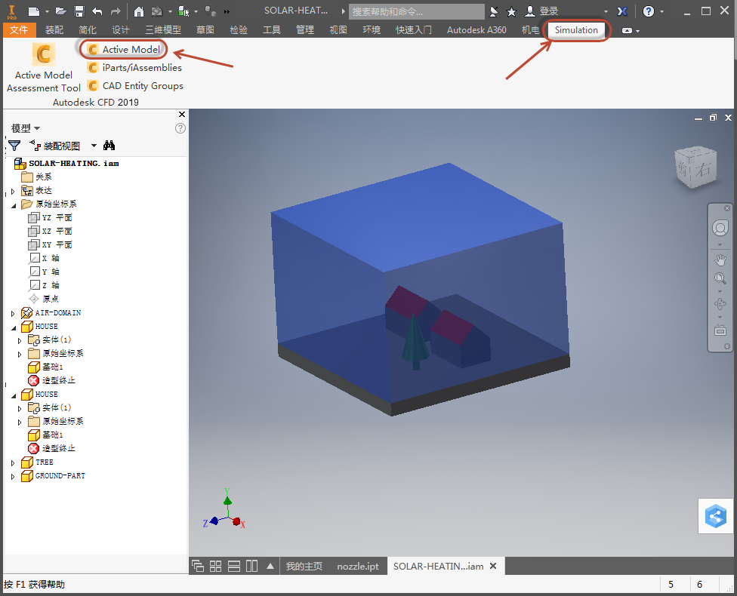Screen dimensions: 737x596
Task: Launch Active Model in Autodesk CFD
Action: coord(125,49)
